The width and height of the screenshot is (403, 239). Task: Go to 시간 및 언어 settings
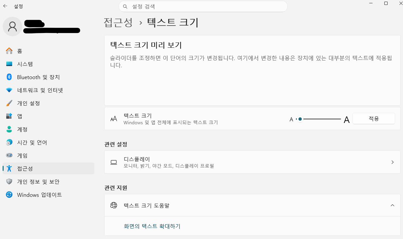coord(48,143)
